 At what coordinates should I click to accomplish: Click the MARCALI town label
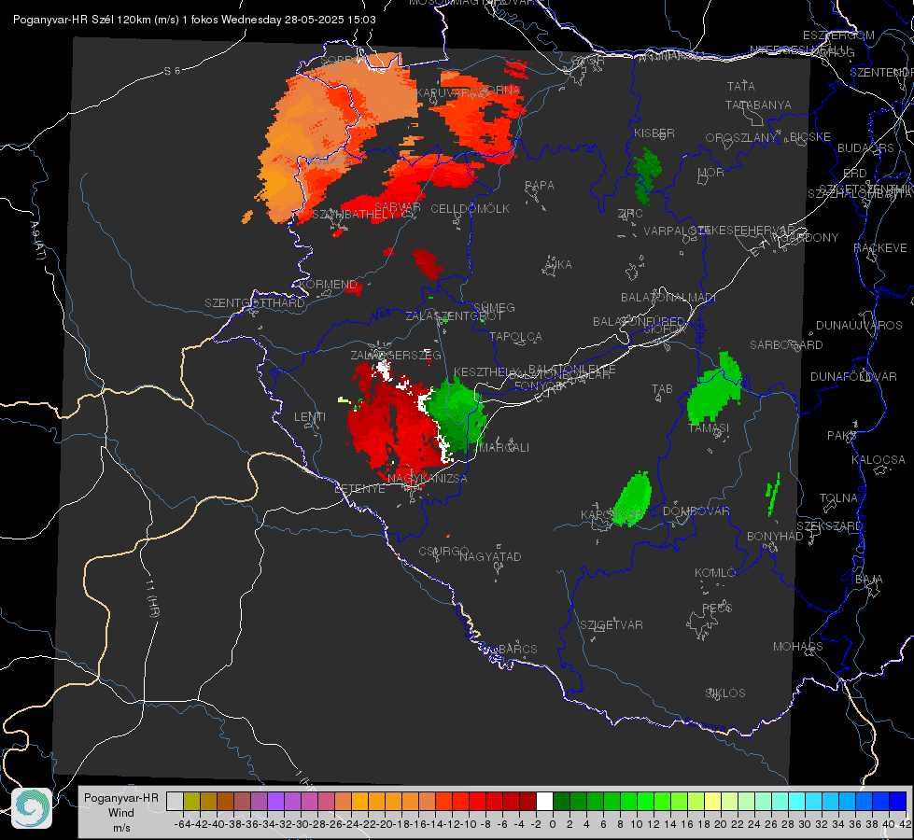click(x=503, y=448)
